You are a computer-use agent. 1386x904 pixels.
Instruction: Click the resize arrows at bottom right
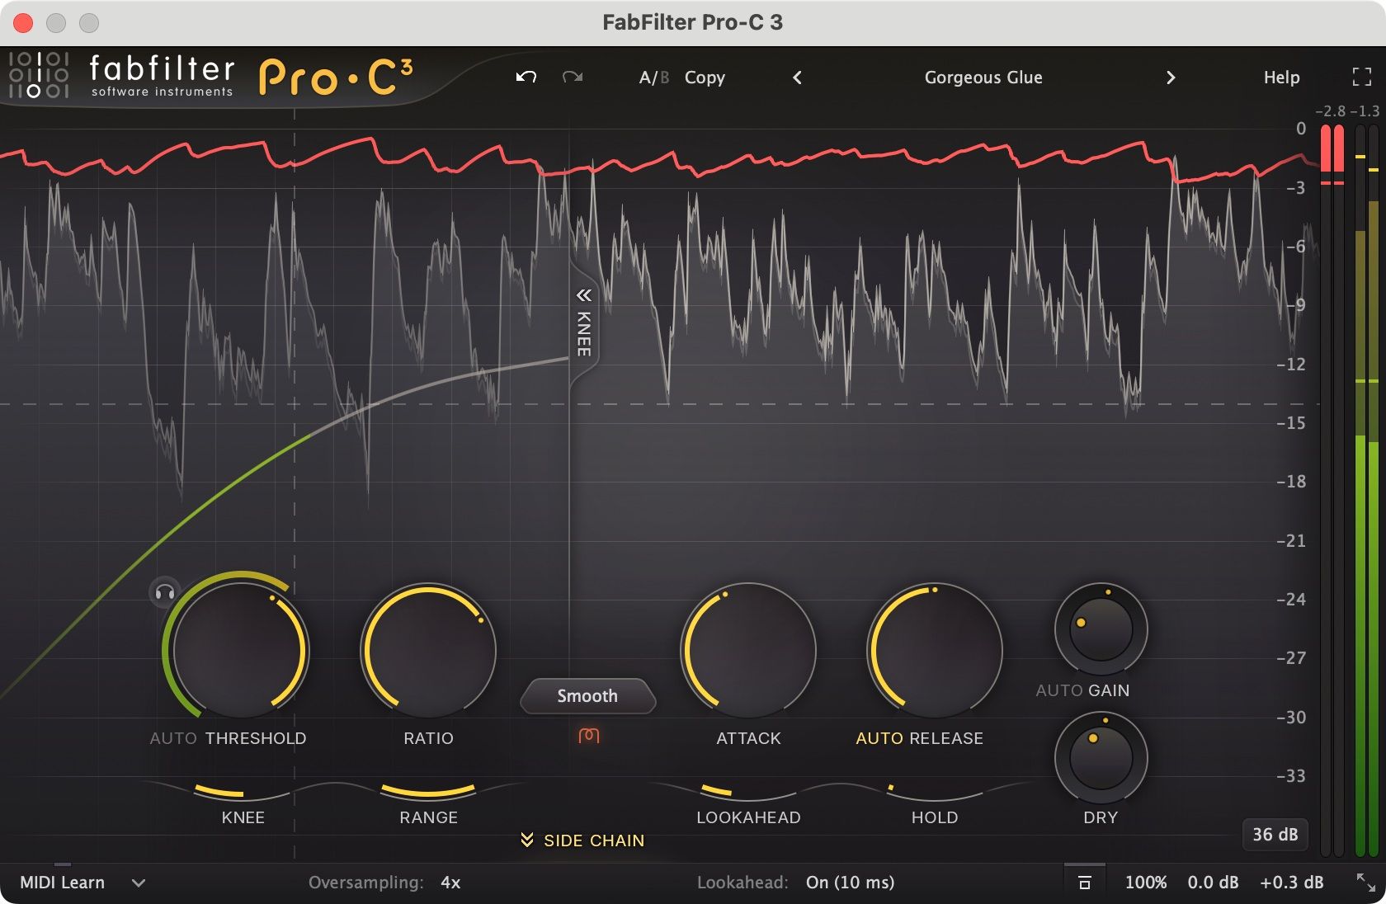1365,883
